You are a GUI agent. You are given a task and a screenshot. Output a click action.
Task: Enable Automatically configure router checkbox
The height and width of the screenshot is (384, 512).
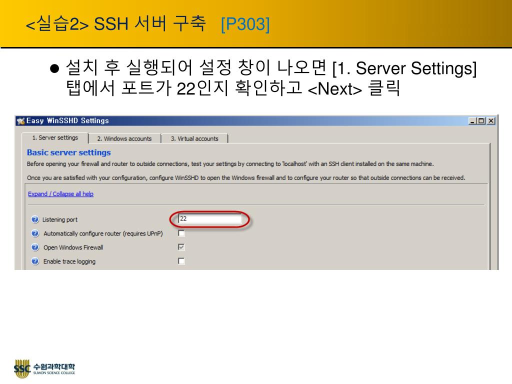click(181, 233)
